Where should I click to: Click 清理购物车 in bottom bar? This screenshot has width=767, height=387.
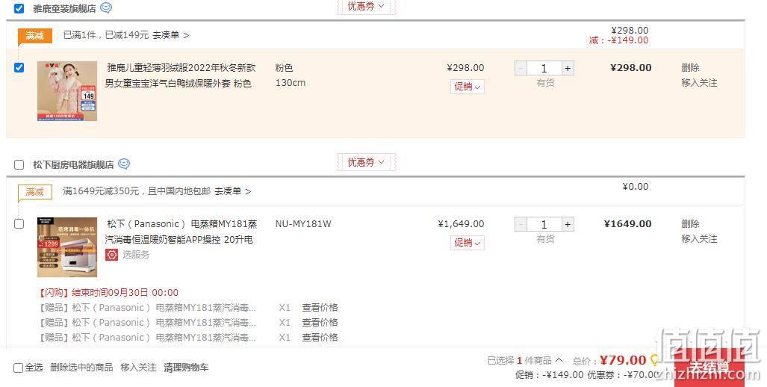[x=186, y=368]
